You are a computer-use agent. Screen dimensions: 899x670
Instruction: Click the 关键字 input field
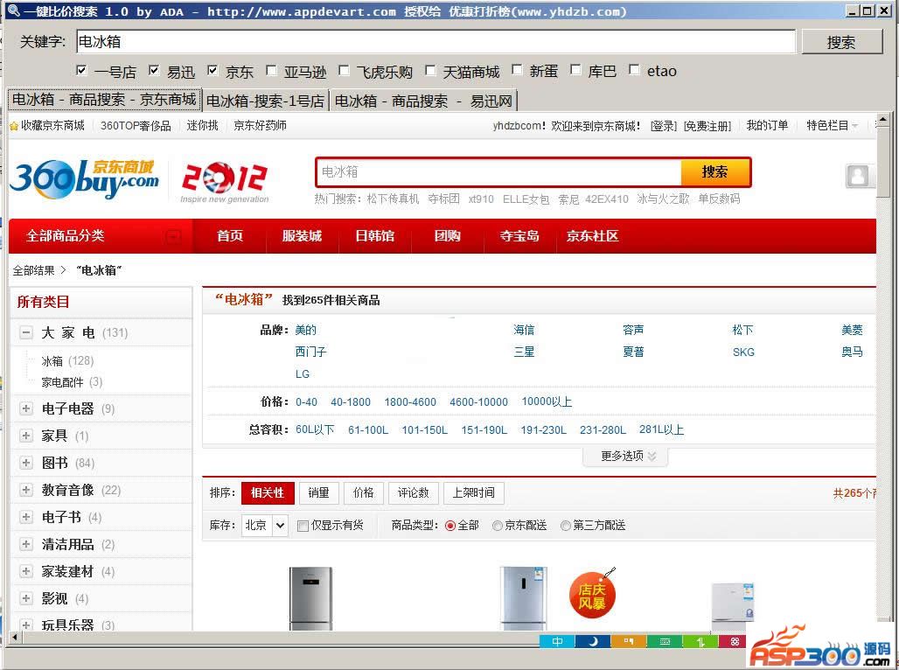click(436, 41)
